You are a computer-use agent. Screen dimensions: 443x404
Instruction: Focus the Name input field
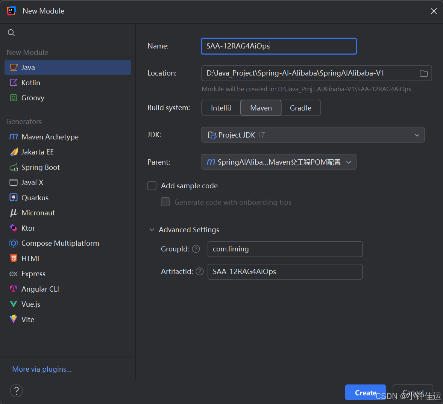(279, 46)
